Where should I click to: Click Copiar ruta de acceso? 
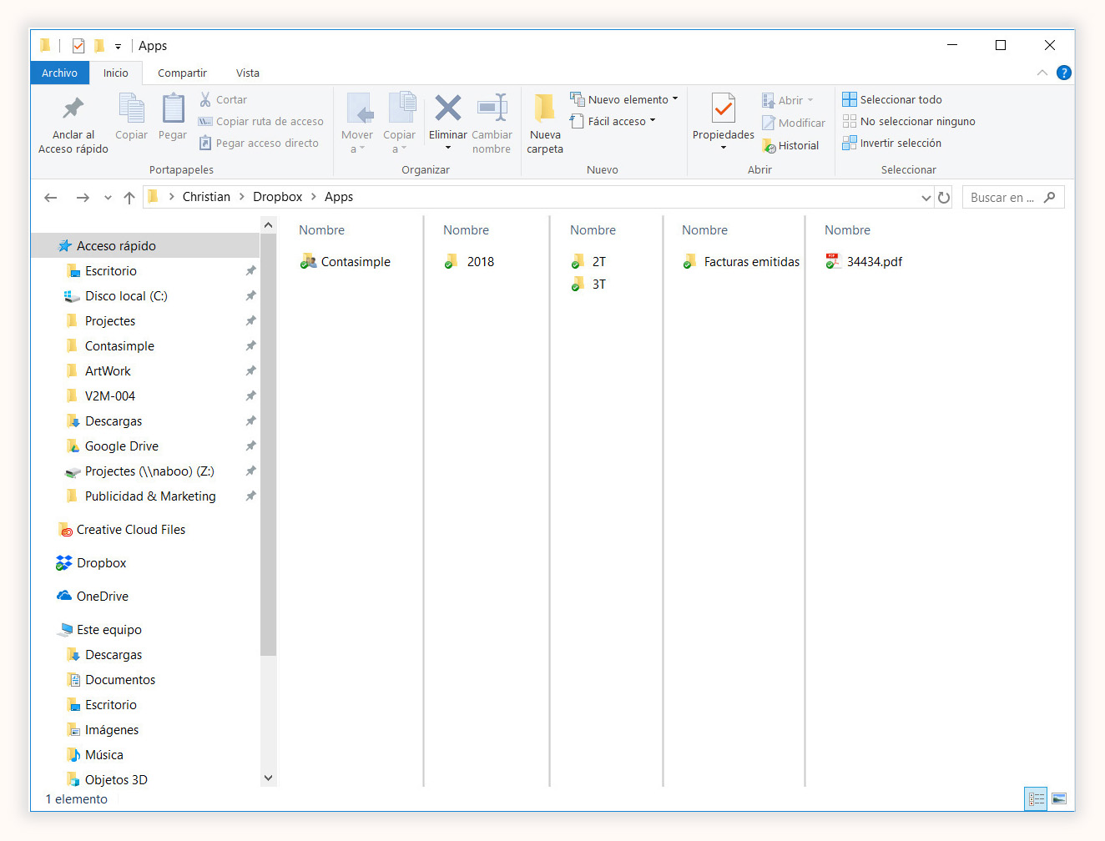[260, 121]
